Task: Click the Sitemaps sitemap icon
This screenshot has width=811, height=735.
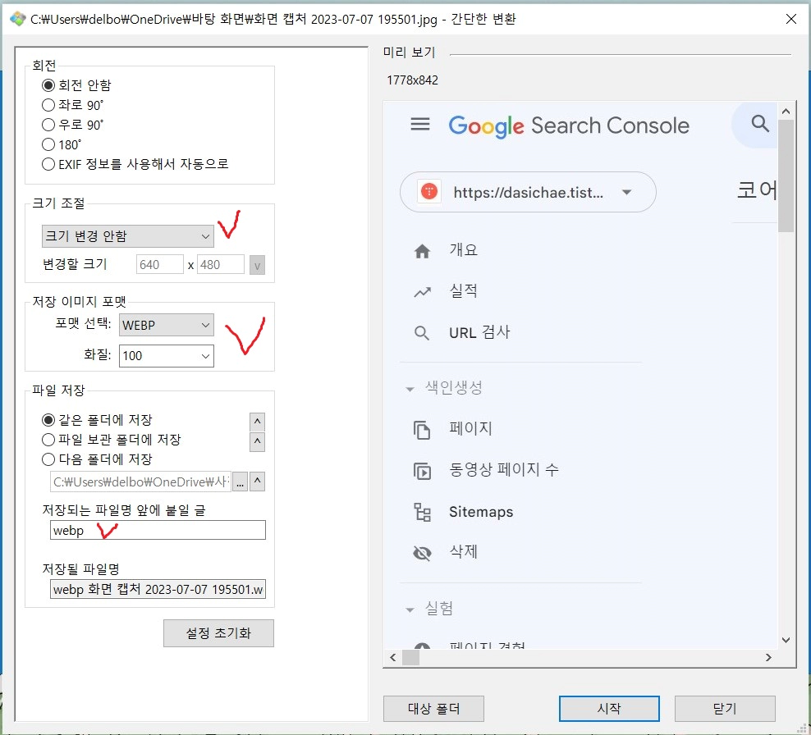Action: tap(422, 512)
